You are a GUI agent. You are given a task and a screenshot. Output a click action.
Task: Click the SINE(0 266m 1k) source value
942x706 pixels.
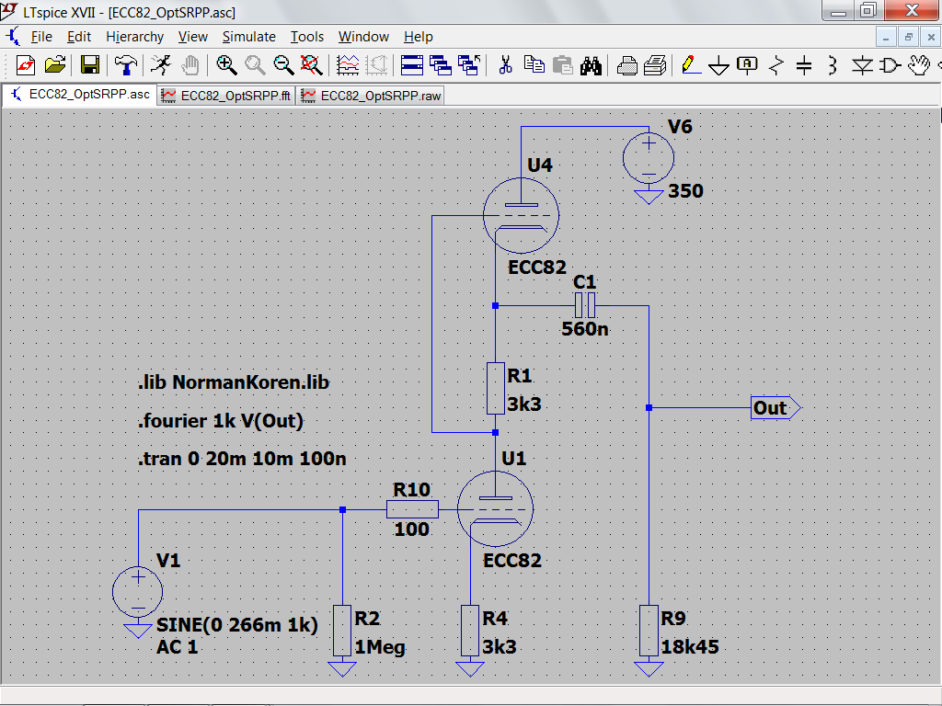point(236,625)
